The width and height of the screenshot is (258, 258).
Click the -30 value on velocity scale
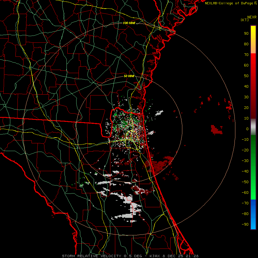point(245,161)
